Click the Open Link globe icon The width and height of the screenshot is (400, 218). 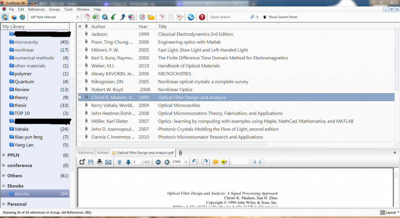click(142, 17)
